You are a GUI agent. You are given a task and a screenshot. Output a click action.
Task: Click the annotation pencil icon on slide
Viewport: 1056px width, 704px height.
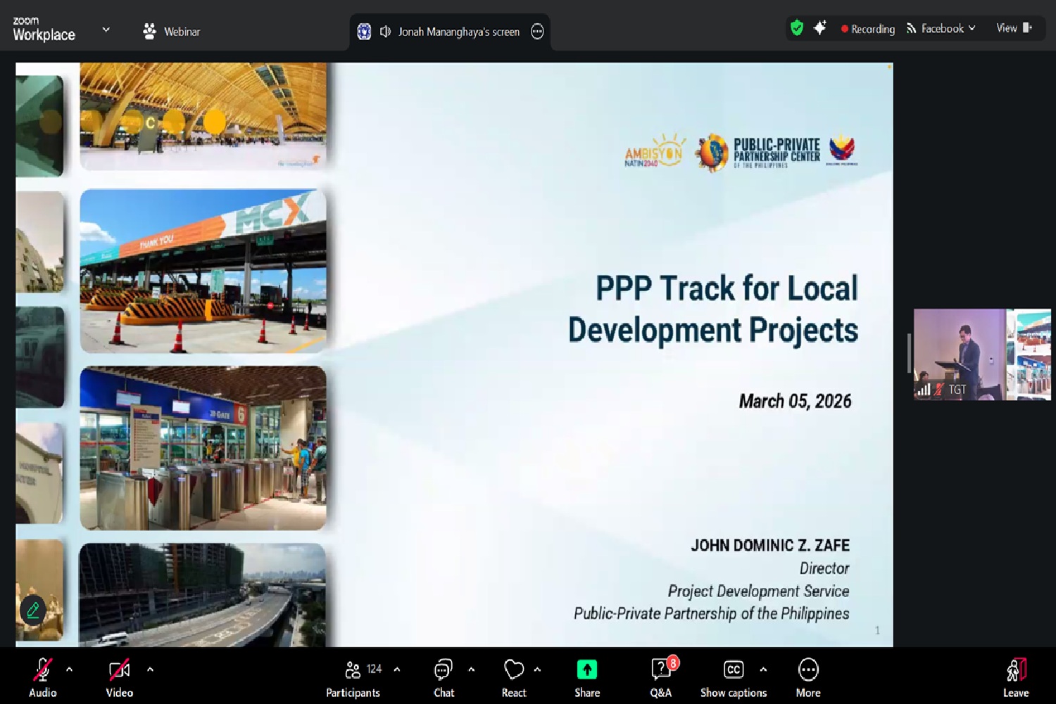33,610
